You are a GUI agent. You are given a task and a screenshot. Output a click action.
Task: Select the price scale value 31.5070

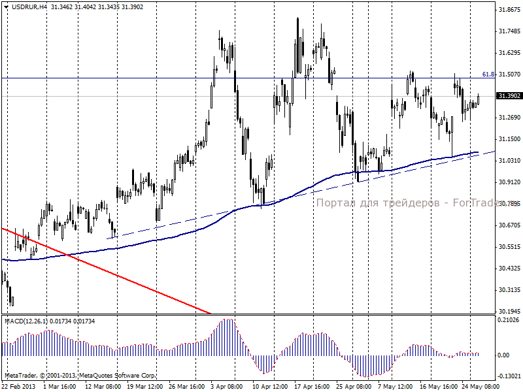[x=509, y=74]
